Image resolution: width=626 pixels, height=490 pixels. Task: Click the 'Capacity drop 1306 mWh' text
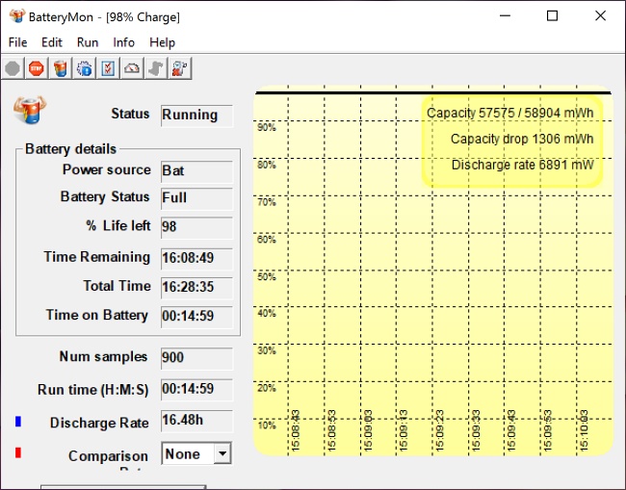pos(522,139)
